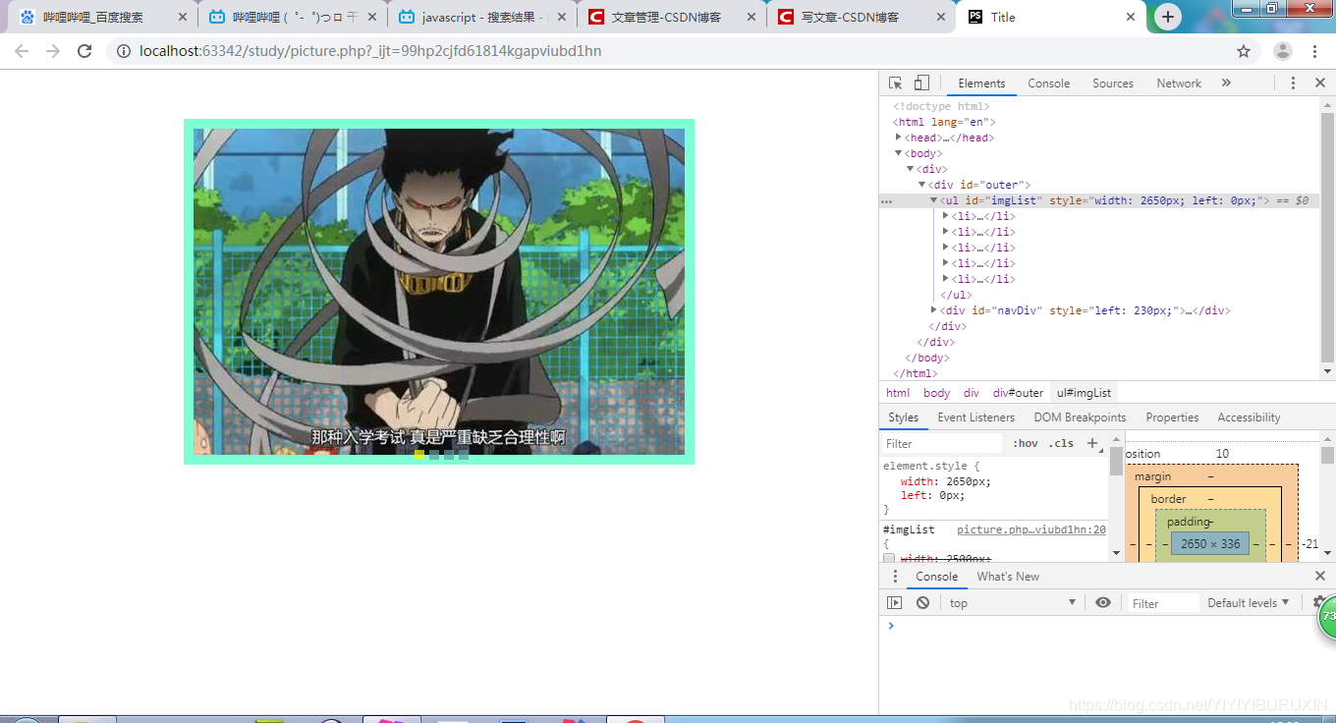
Task: Click the ellipsis beside the selected ul row
Action: click(x=886, y=201)
